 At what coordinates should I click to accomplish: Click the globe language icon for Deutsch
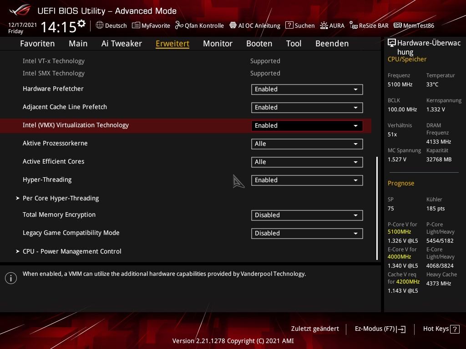click(x=100, y=25)
